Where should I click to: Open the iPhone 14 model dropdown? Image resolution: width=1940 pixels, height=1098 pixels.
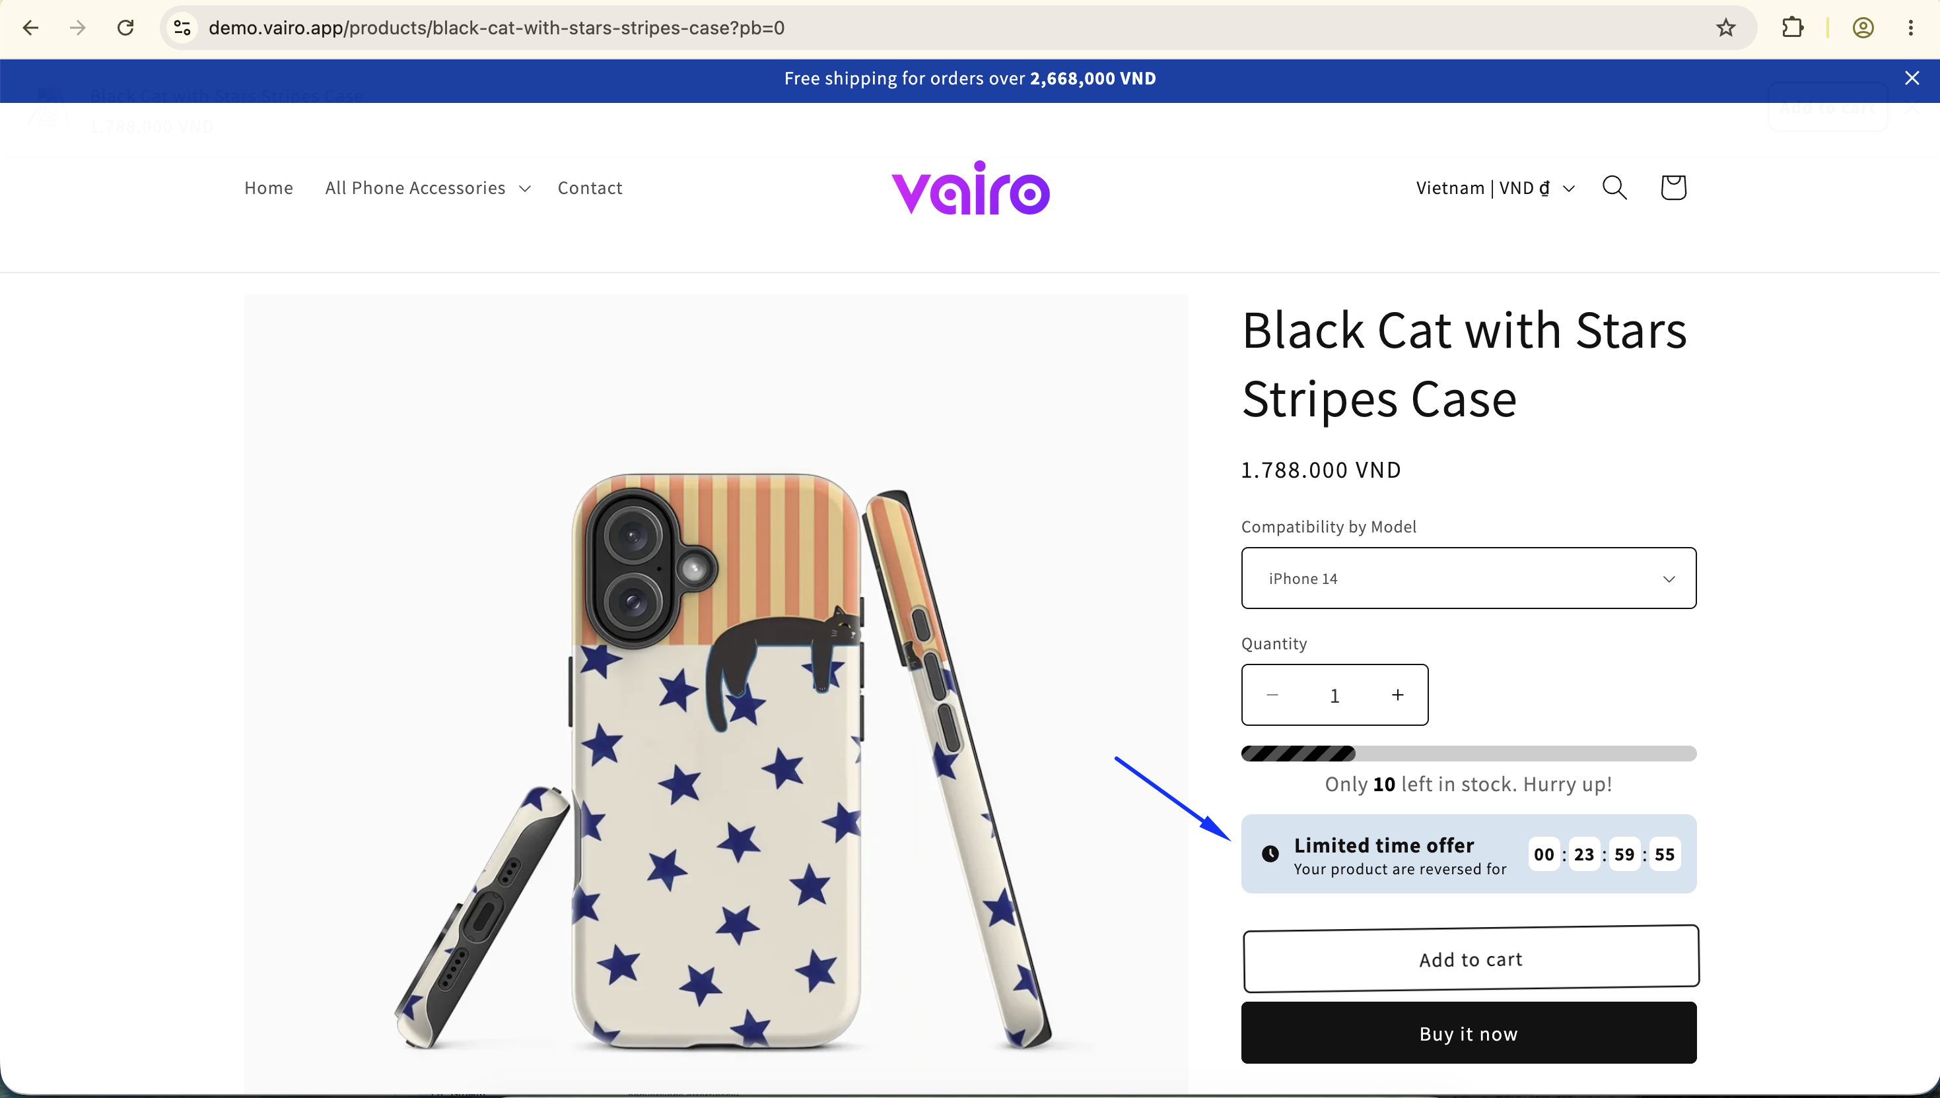pos(1469,577)
